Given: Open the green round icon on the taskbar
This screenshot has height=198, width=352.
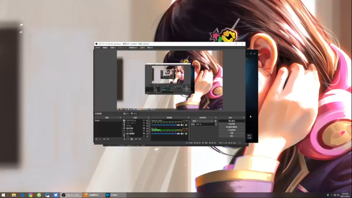Looking at the screenshot, I should [x=39, y=195].
